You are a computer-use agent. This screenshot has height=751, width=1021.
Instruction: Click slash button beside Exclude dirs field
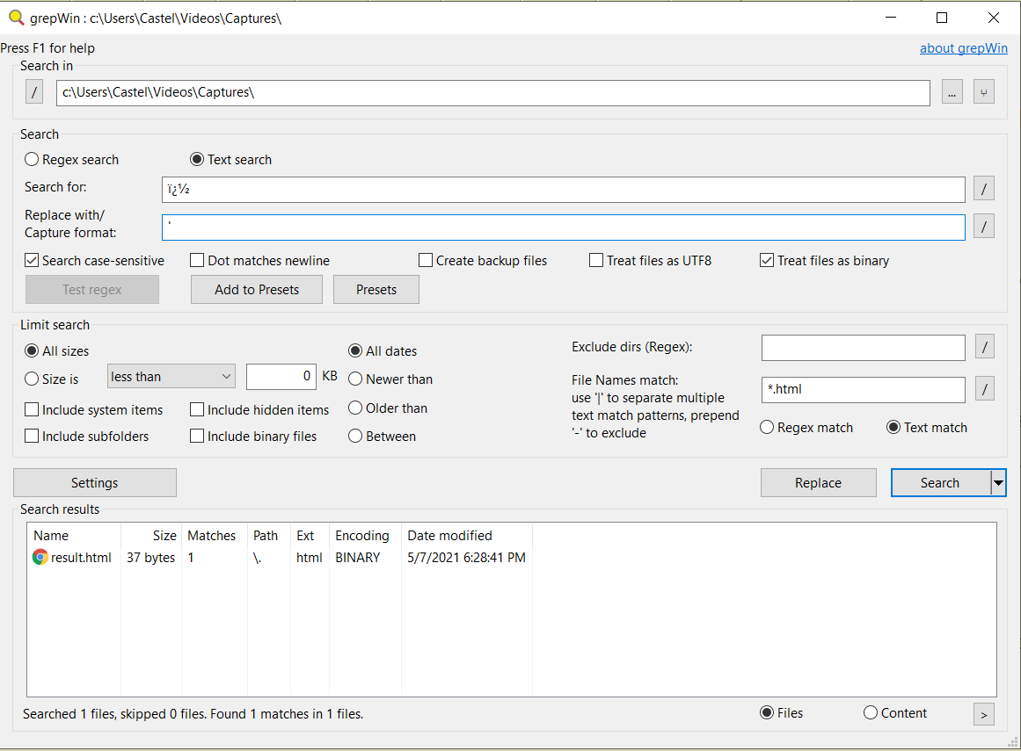coord(985,347)
